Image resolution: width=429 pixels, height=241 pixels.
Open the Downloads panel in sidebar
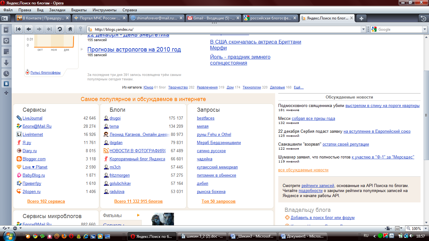6,63
